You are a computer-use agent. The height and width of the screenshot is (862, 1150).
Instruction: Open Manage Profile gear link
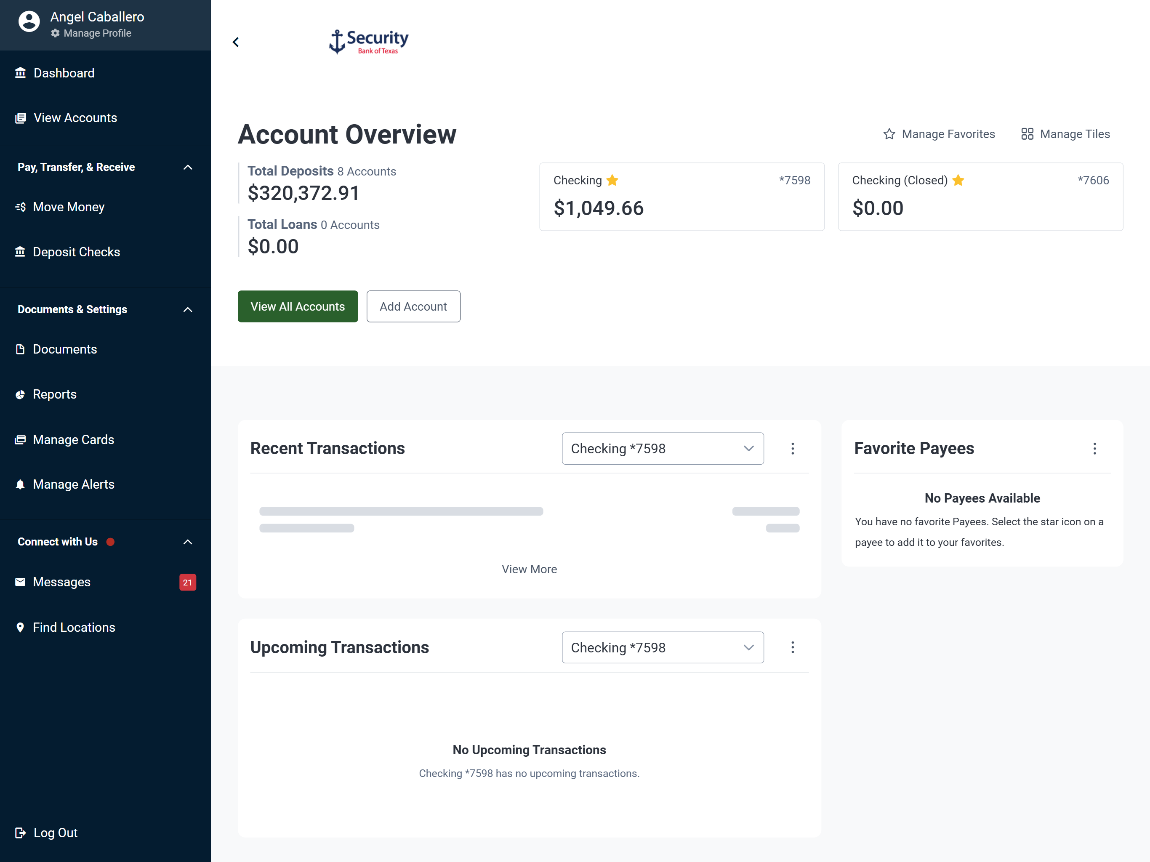(x=91, y=33)
